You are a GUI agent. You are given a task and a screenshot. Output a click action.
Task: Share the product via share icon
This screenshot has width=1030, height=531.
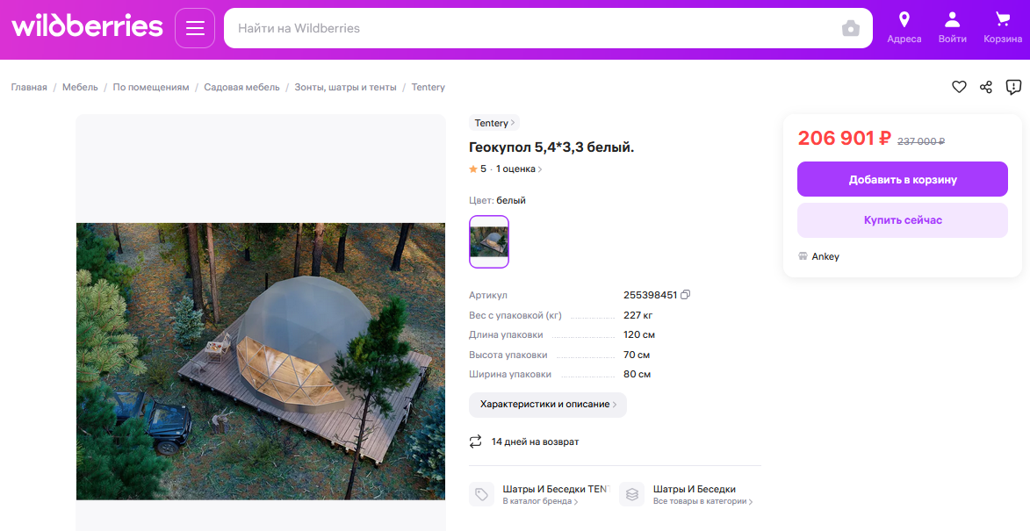tap(985, 87)
